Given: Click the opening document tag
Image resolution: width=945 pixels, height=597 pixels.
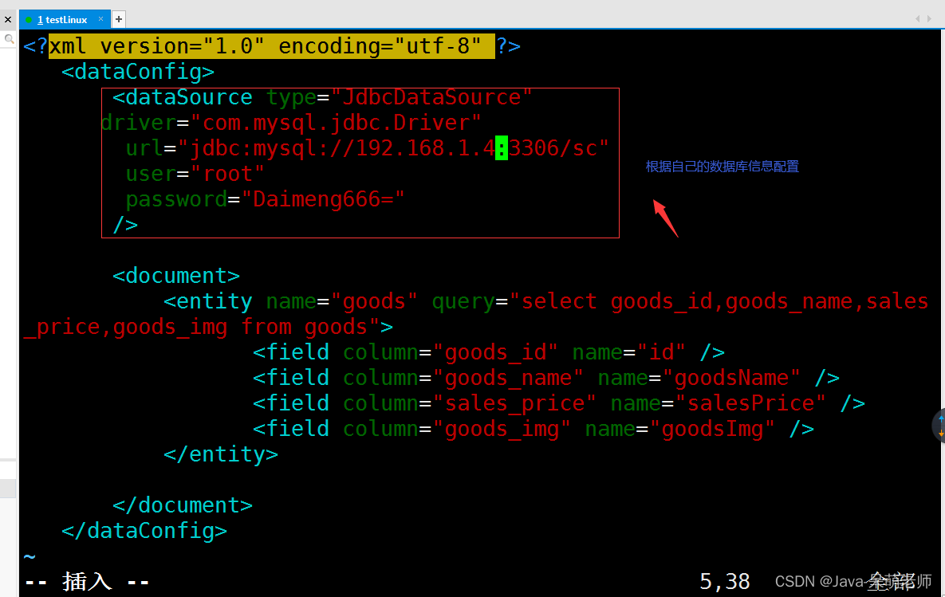Looking at the screenshot, I should coord(176,276).
